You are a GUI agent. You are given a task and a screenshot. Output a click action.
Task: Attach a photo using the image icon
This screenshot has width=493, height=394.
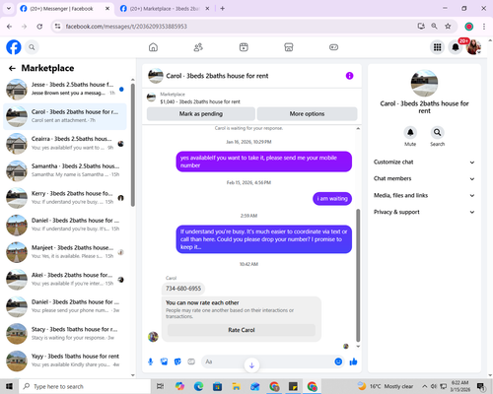tap(164, 361)
